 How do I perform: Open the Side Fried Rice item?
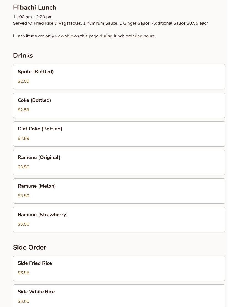click(x=119, y=268)
